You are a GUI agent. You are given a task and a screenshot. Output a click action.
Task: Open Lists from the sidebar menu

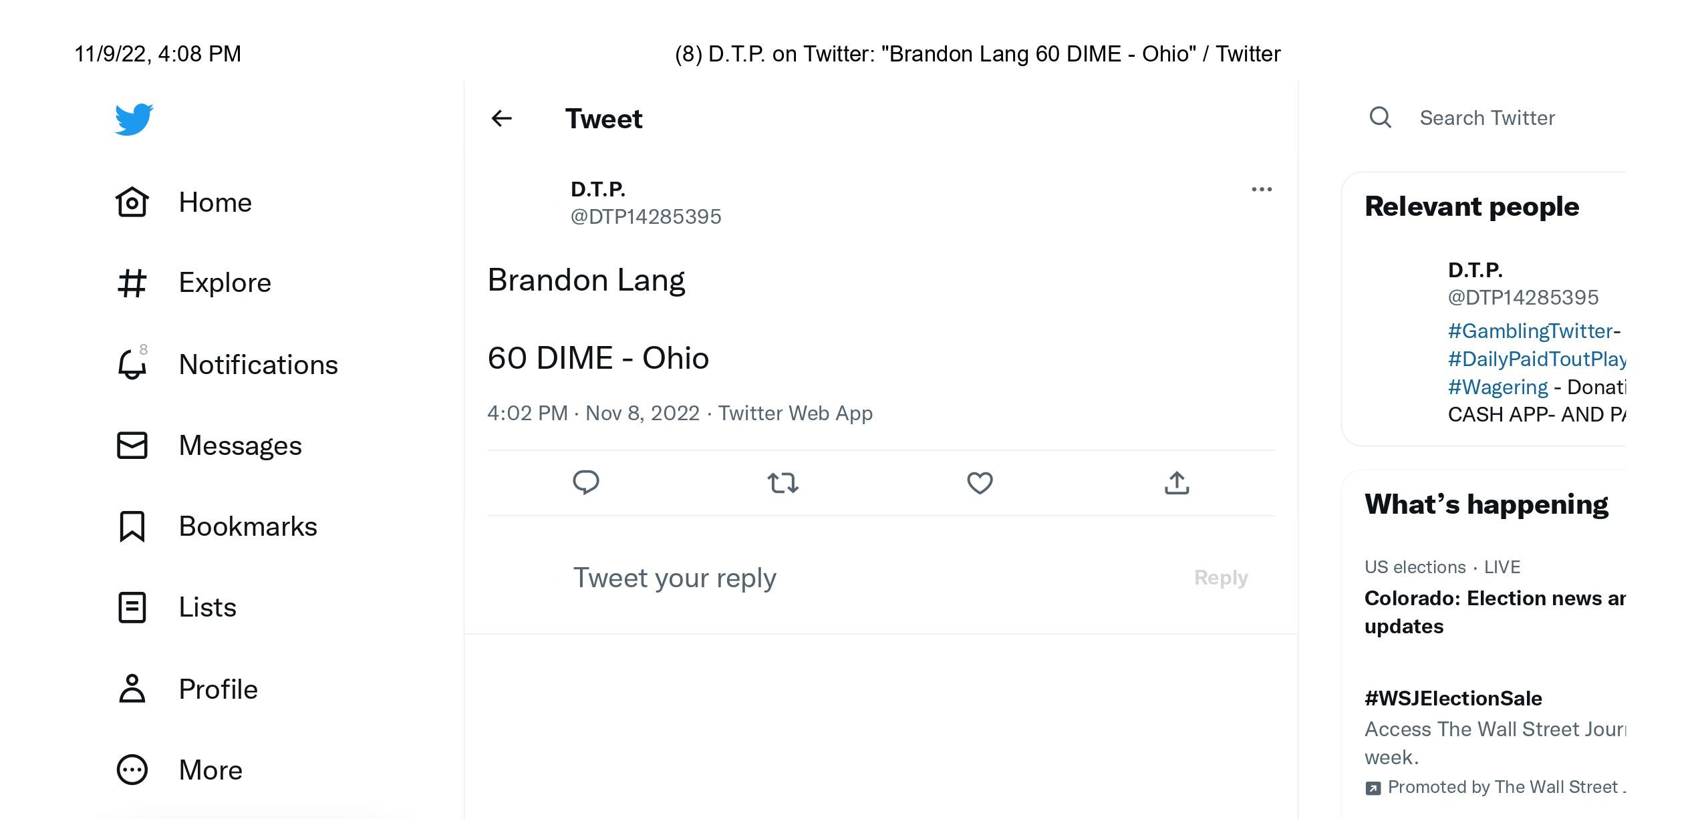[207, 607]
